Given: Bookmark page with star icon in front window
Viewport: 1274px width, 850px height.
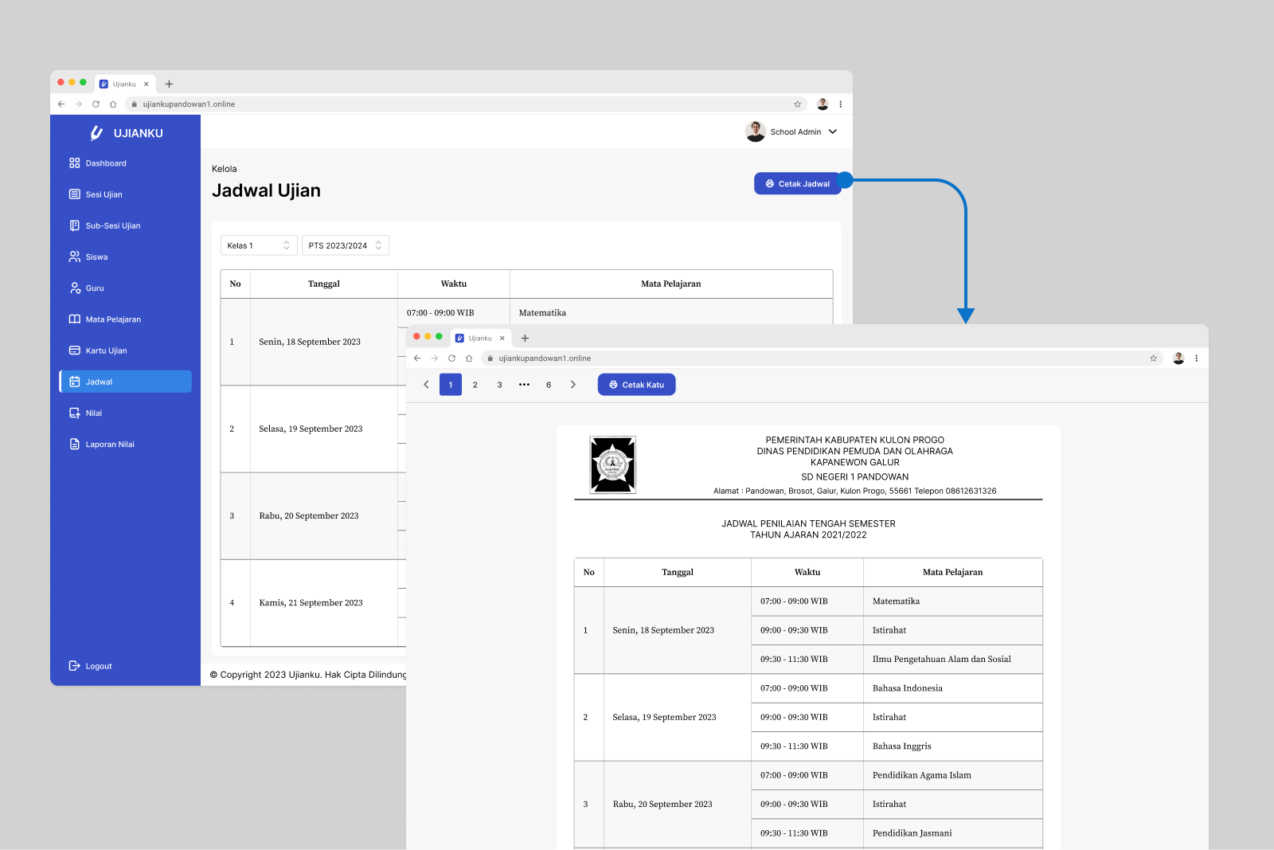Looking at the screenshot, I should (x=1153, y=358).
